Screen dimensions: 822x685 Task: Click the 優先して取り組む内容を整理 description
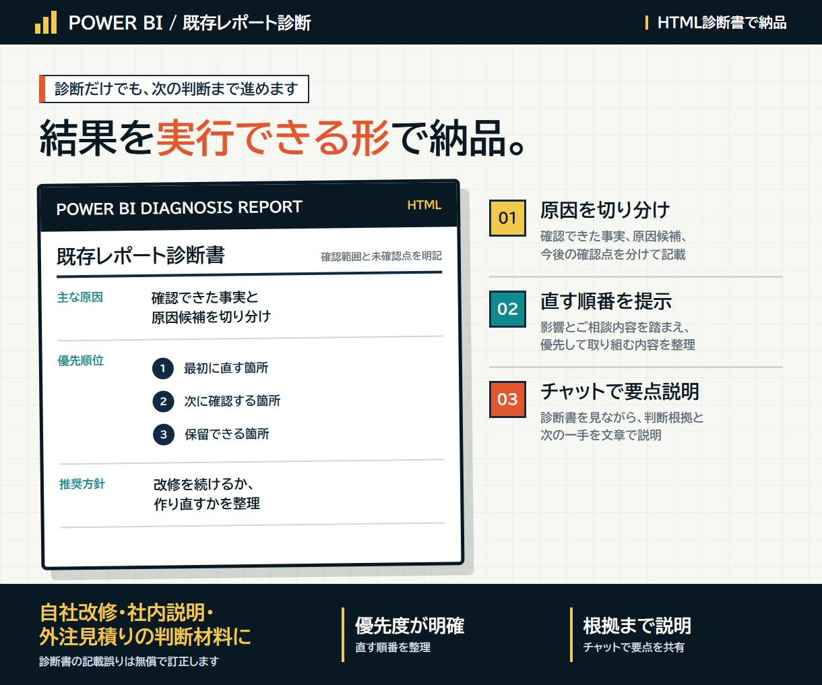(x=618, y=345)
